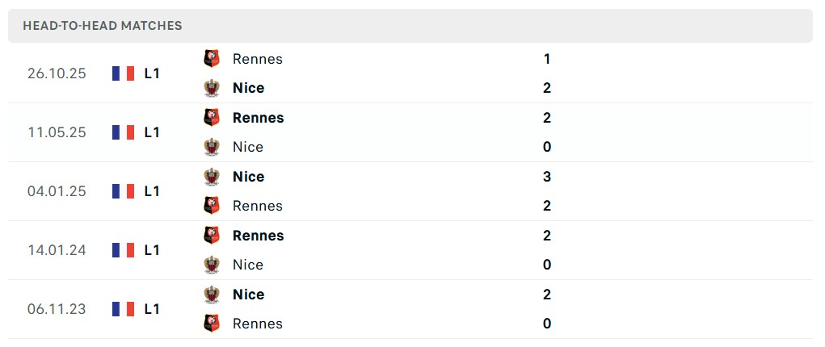Click the Head-to-Head Matches header
The width and height of the screenshot is (825, 347).
click(x=103, y=26)
